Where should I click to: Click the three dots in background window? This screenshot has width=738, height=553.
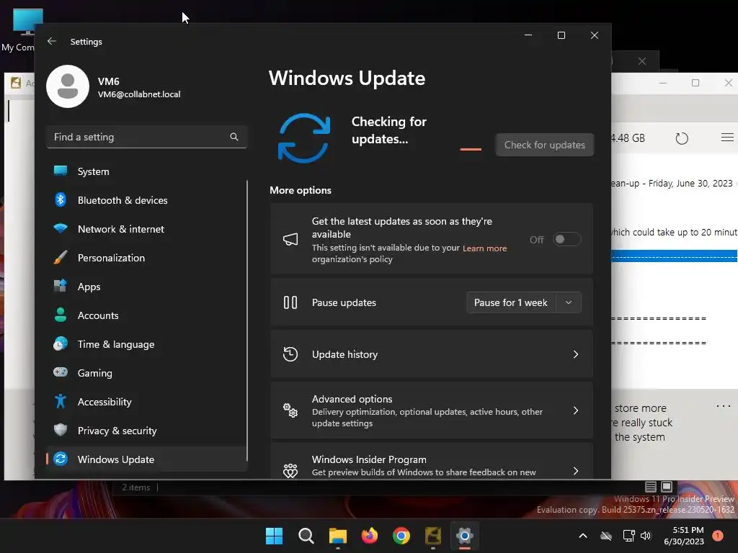pyautogui.click(x=724, y=406)
